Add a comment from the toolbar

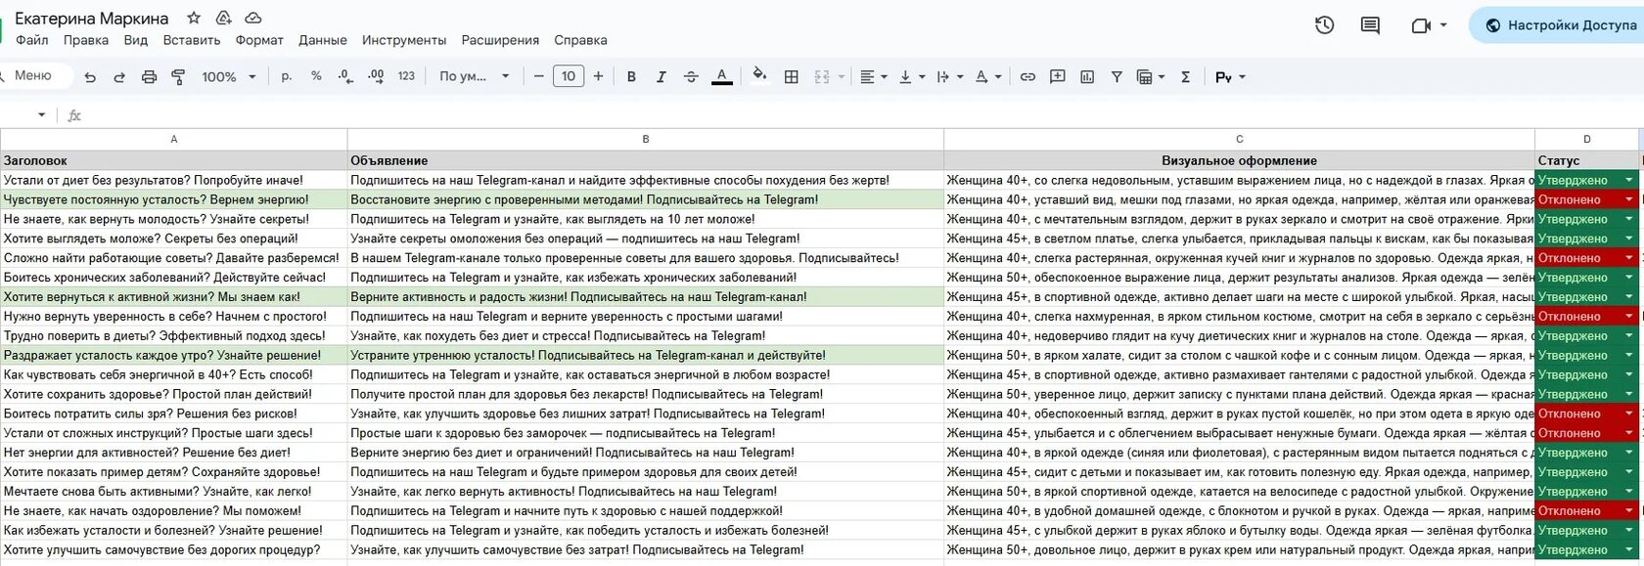(1057, 76)
